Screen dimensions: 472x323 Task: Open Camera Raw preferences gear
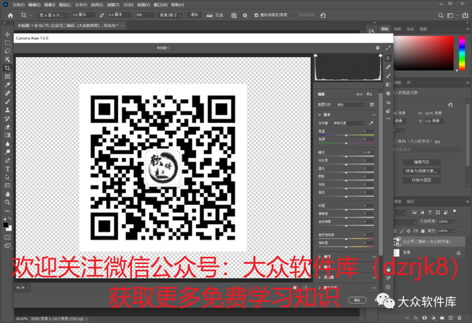point(378,48)
